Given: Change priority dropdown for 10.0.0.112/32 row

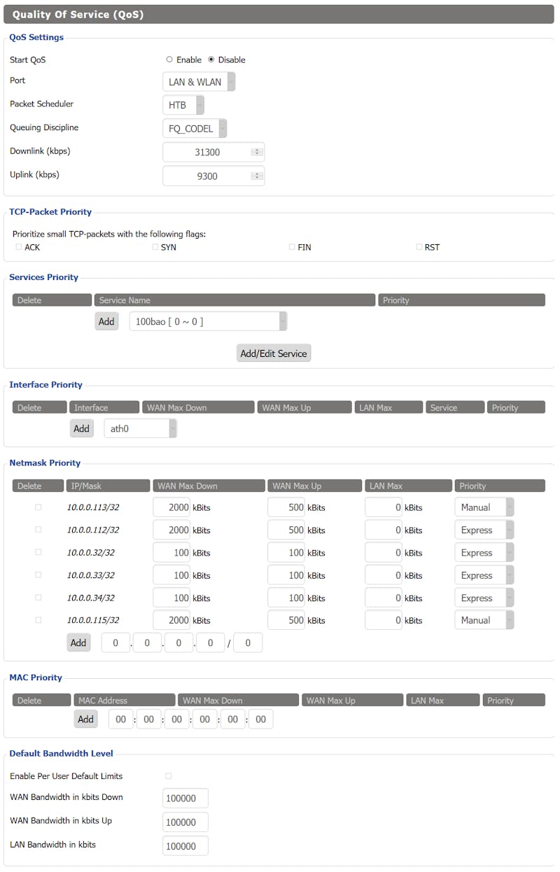Looking at the screenshot, I should pyautogui.click(x=484, y=530).
